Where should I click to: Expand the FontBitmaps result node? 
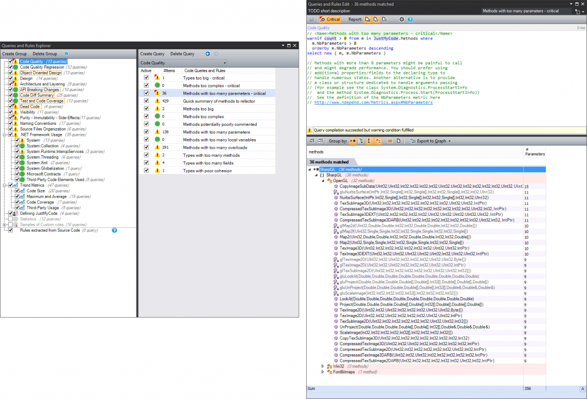tap(323, 372)
